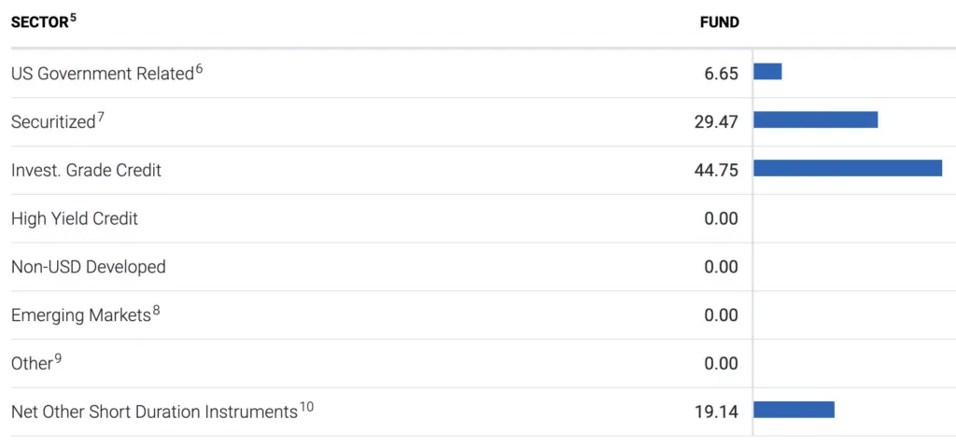Click the 44.75 fund value
The height and width of the screenshot is (448, 956).
pyautogui.click(x=716, y=170)
